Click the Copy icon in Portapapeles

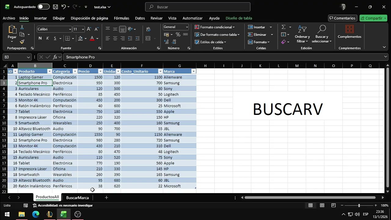point(22,35)
